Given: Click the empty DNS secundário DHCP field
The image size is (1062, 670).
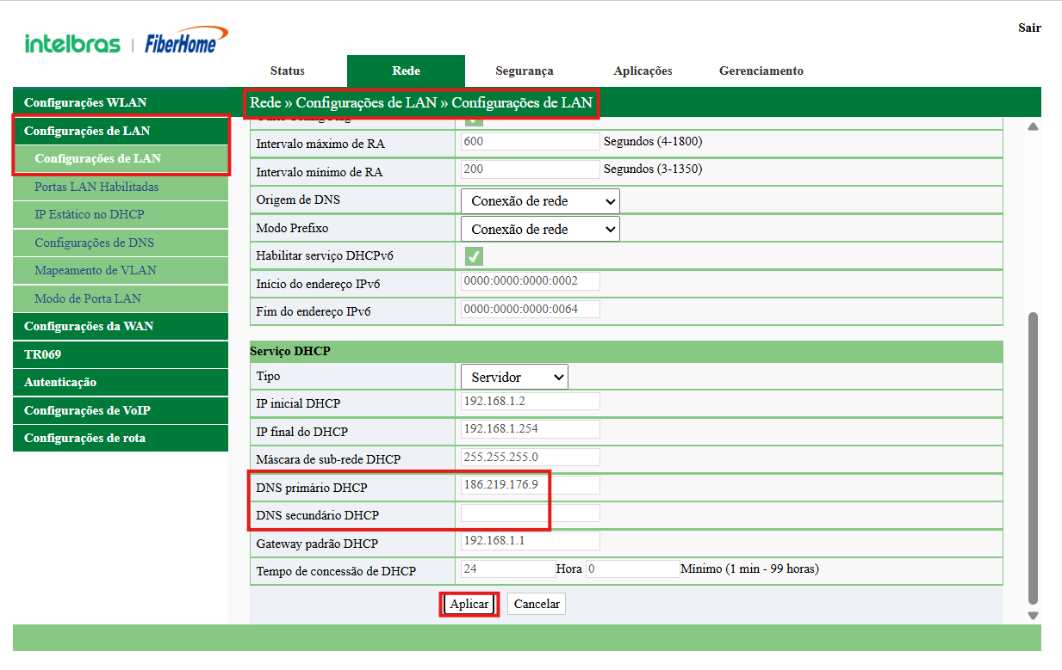Looking at the screenshot, I should 530,513.
